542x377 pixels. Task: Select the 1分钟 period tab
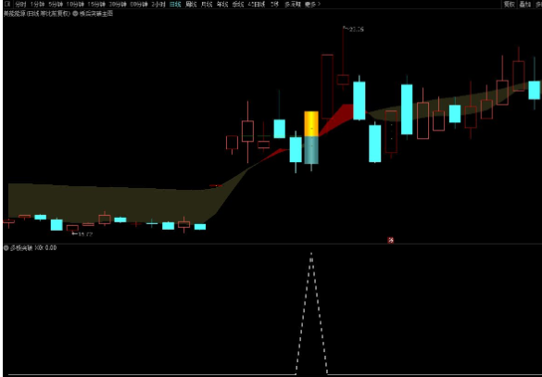click(x=37, y=4)
